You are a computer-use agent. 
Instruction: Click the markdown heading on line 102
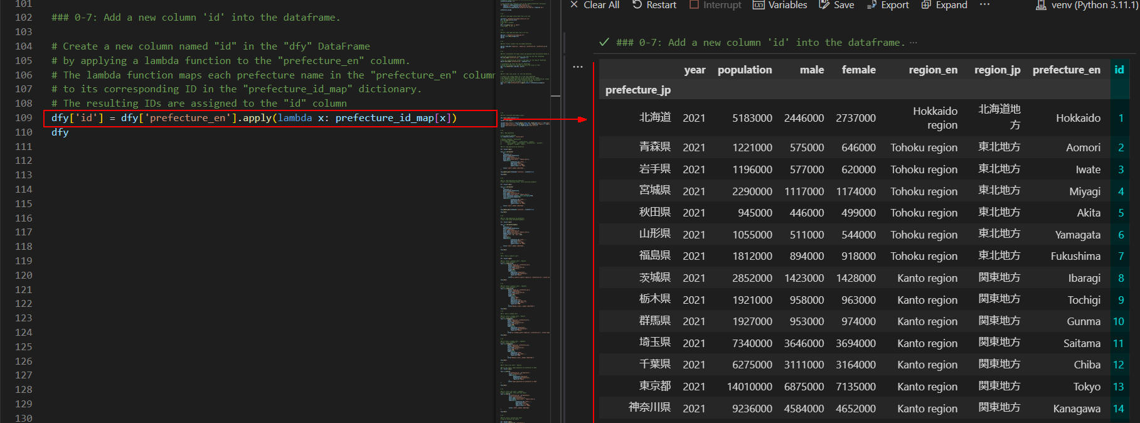(196, 18)
